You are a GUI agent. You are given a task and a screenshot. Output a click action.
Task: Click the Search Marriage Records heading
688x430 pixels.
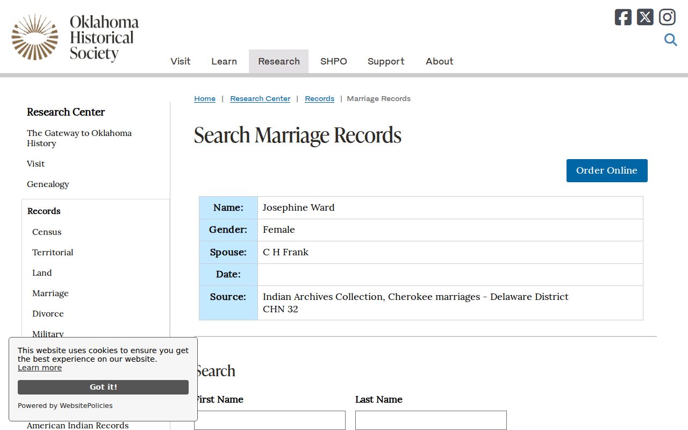298,135
